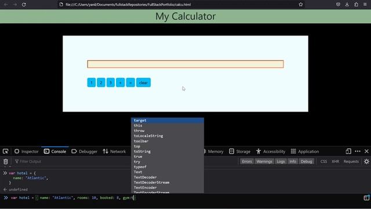
Task: Open the browser downloads icon
Action: pyautogui.click(x=347, y=5)
